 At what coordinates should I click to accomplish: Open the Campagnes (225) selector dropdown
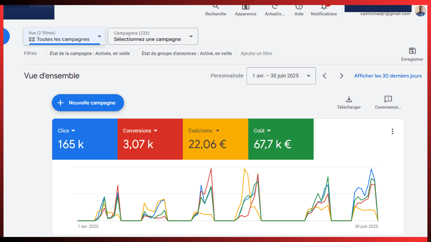pos(153,36)
